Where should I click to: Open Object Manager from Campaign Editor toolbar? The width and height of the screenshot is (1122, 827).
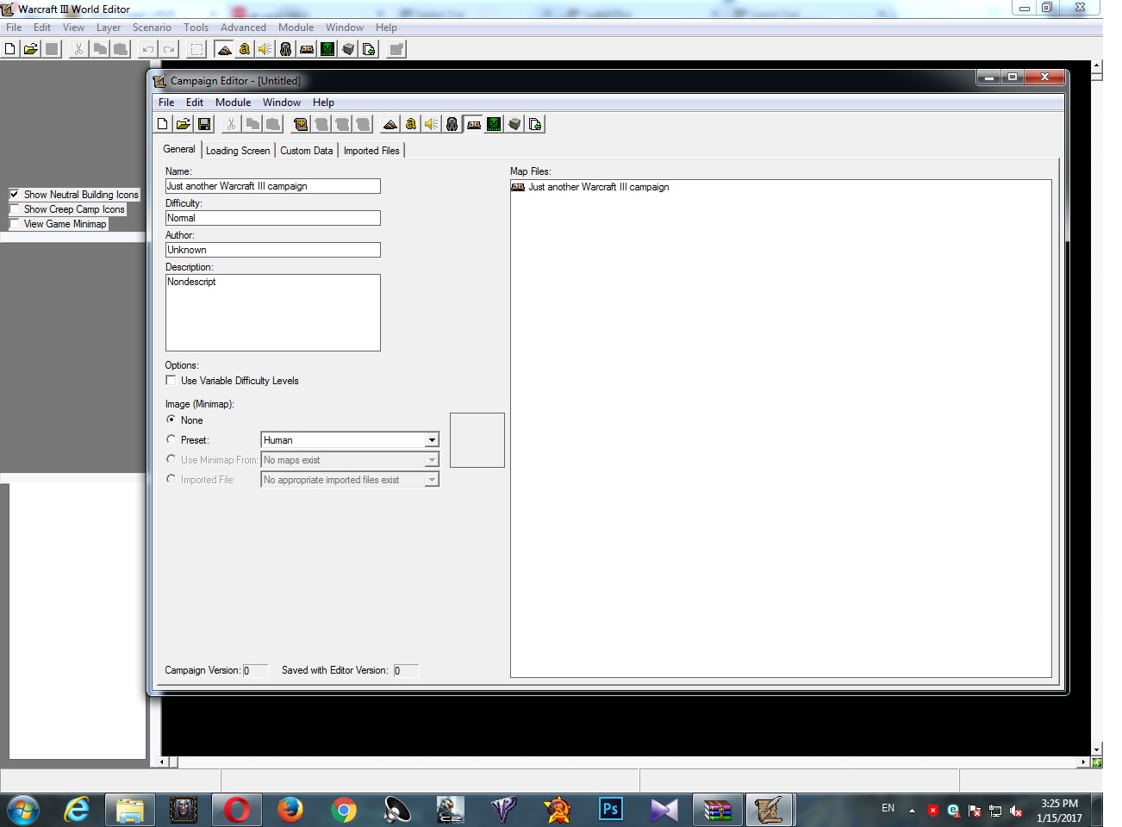(x=514, y=124)
